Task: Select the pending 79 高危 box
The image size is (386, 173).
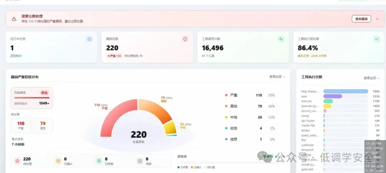Action: tap(43, 125)
